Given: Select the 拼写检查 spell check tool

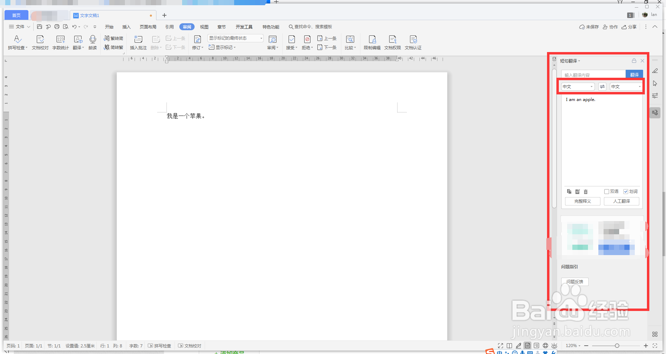Looking at the screenshot, I should 17,42.
